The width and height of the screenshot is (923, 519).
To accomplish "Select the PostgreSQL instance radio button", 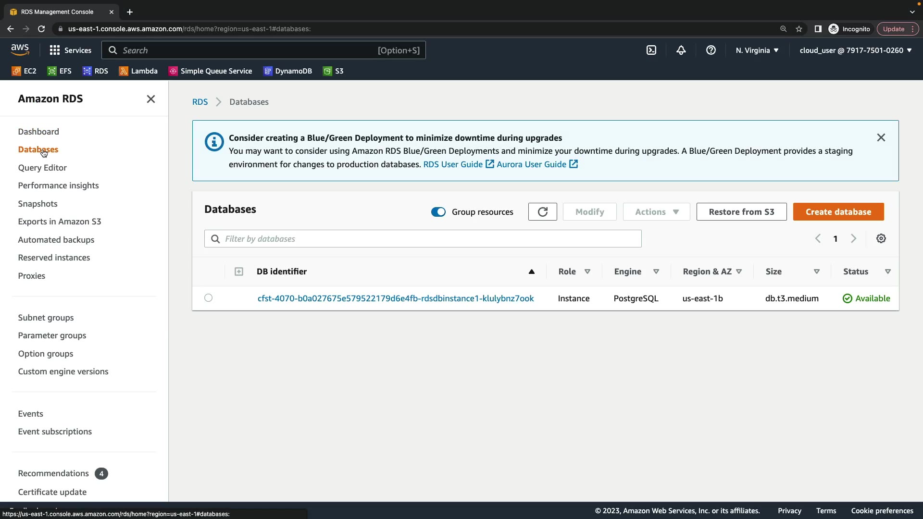I will coord(208,298).
